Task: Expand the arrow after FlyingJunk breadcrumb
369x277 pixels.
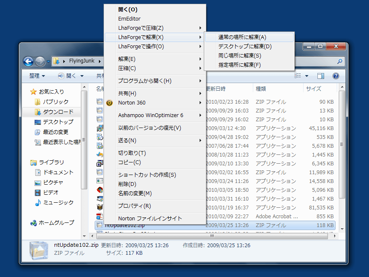Action: click(x=99, y=61)
